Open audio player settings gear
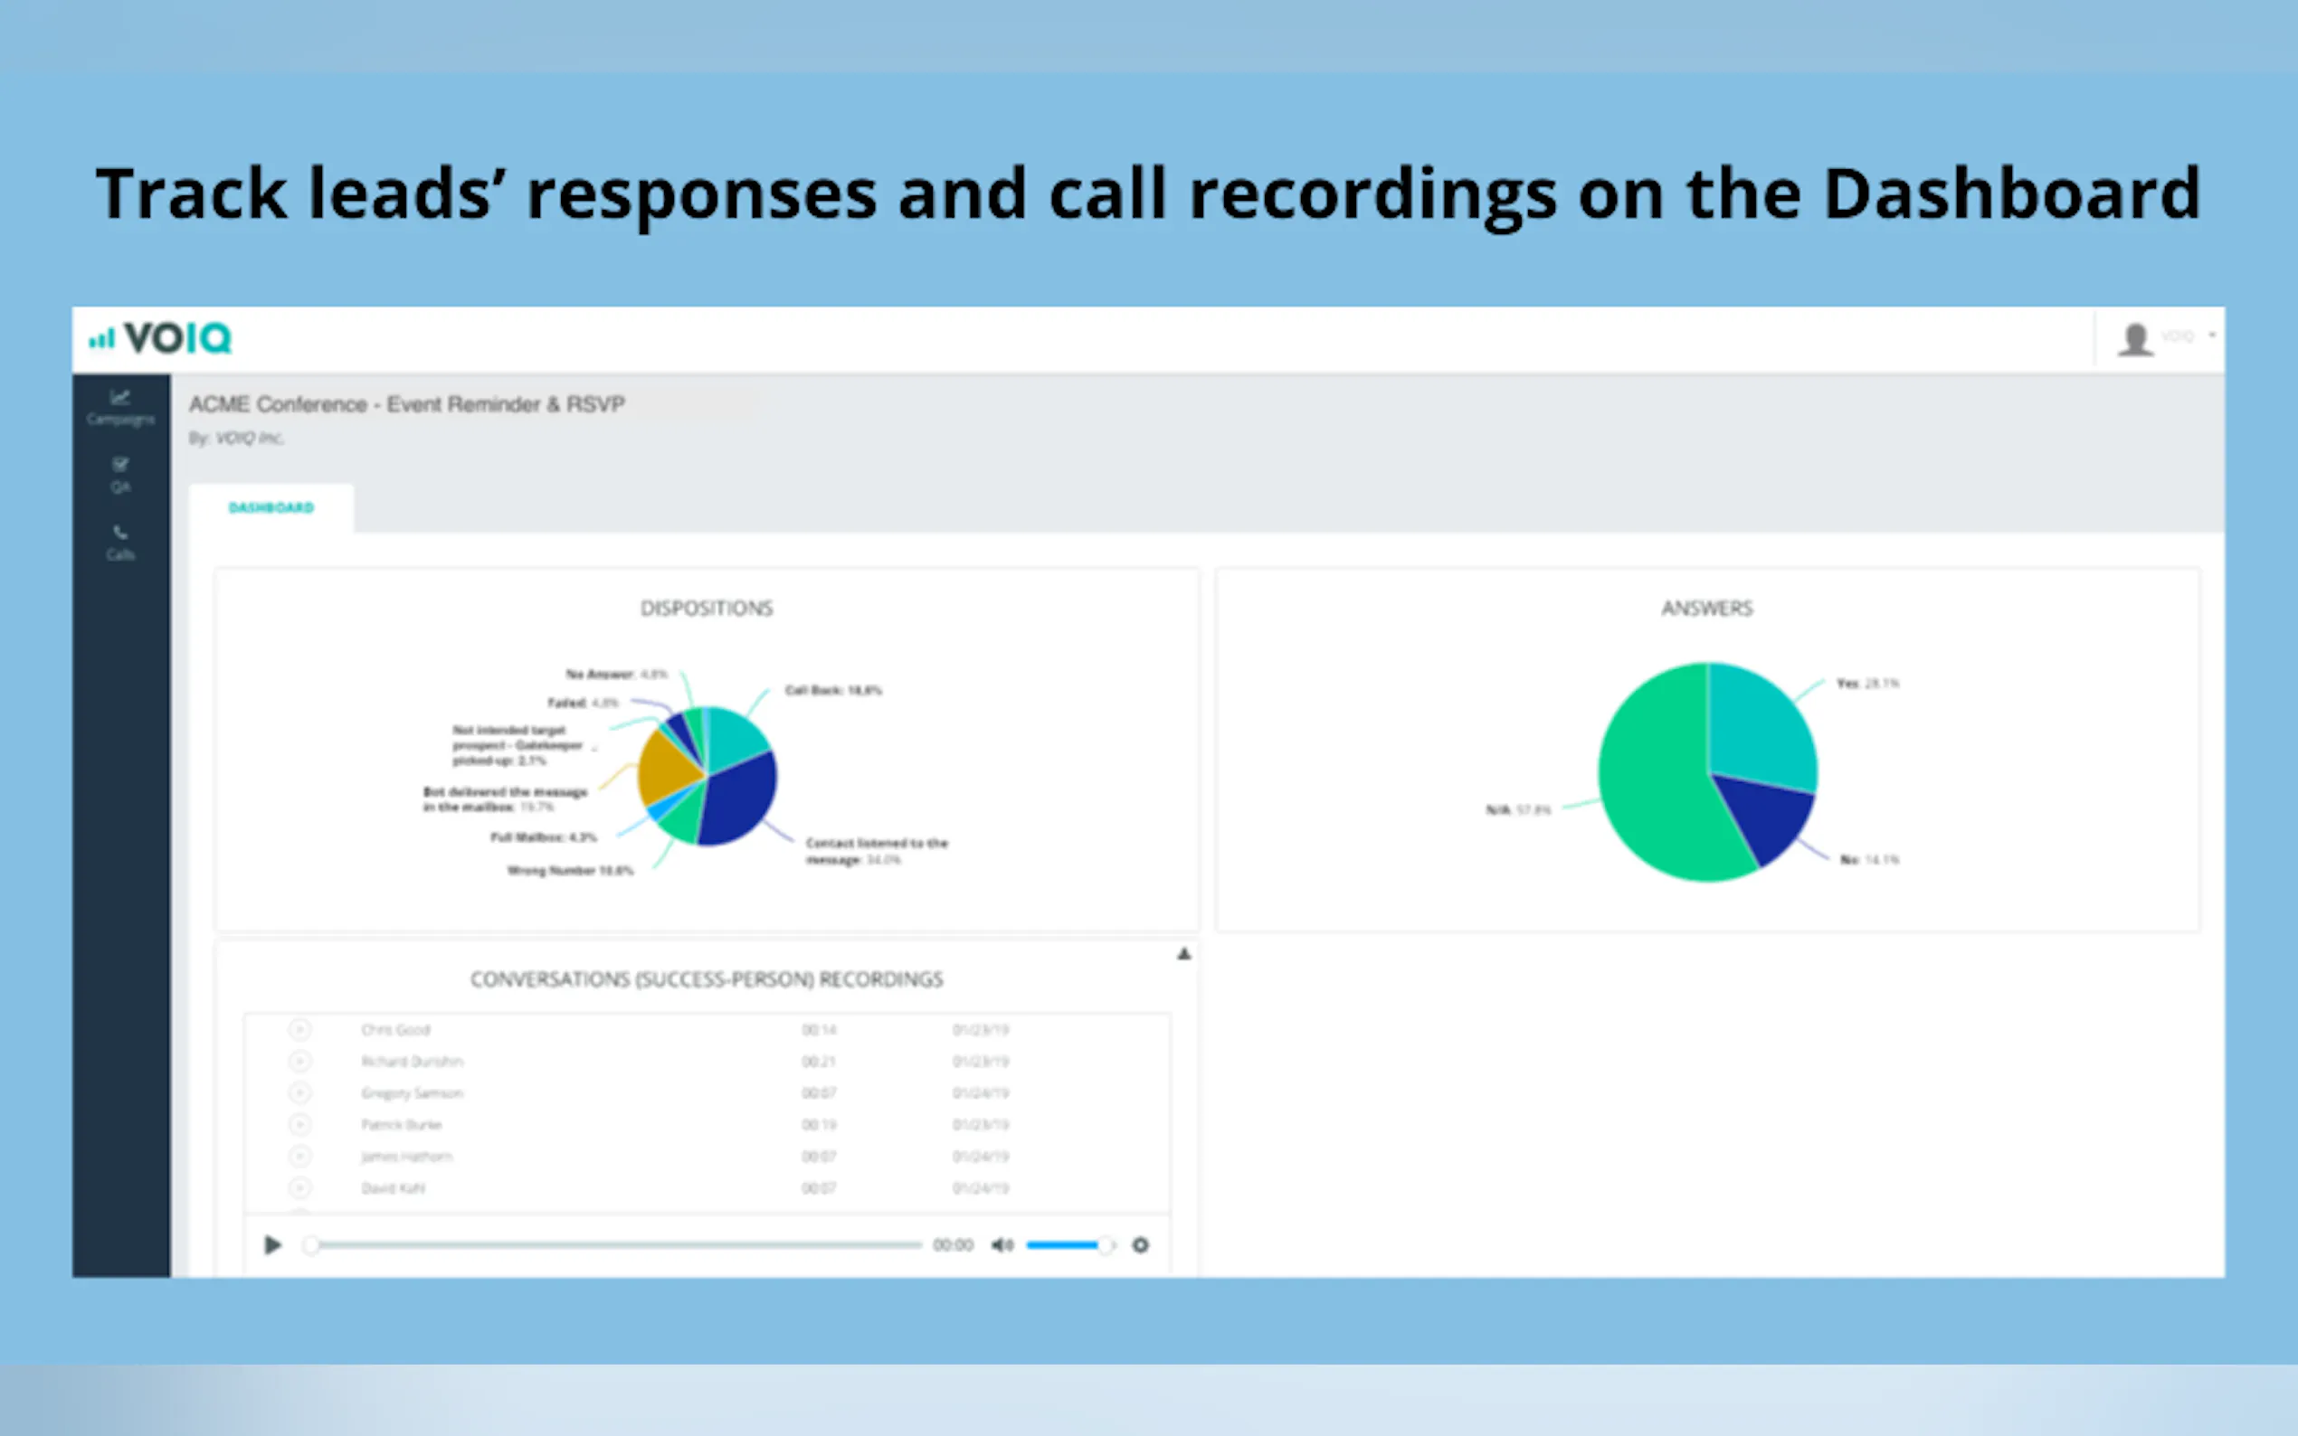This screenshot has height=1436, width=2298. click(x=1140, y=1245)
